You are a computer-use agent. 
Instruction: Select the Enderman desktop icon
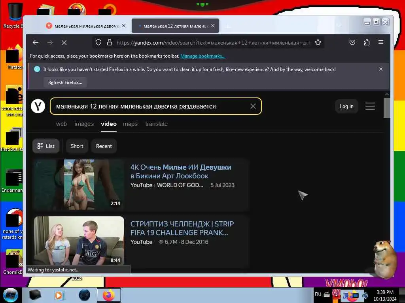13,181
